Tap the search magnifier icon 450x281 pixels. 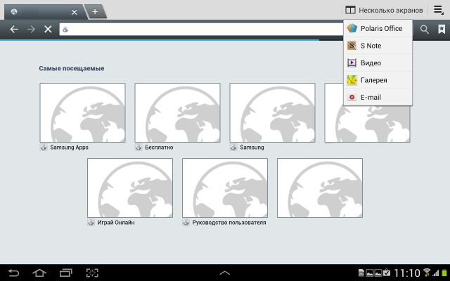click(424, 29)
